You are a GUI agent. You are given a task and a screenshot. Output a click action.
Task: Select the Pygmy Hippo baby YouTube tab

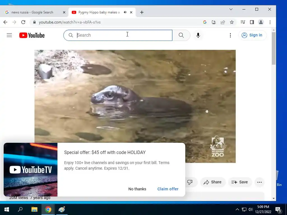pos(99,12)
